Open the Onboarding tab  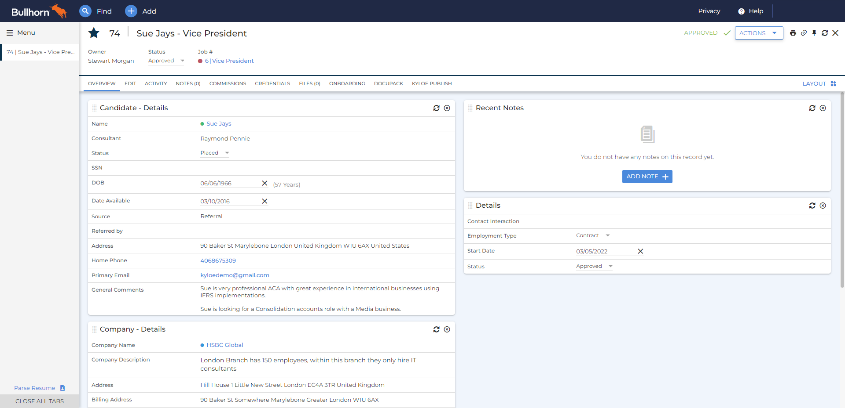[347, 83]
